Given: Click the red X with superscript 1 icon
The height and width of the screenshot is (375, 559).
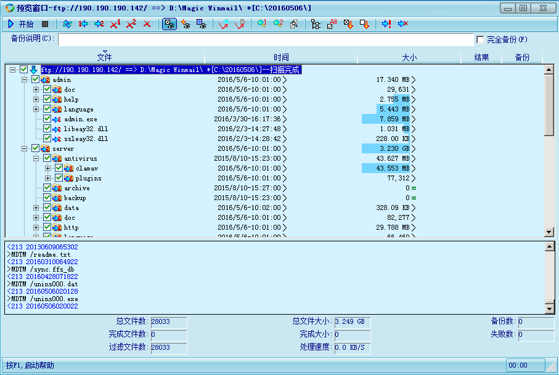Looking at the screenshot, I should click(x=115, y=24).
